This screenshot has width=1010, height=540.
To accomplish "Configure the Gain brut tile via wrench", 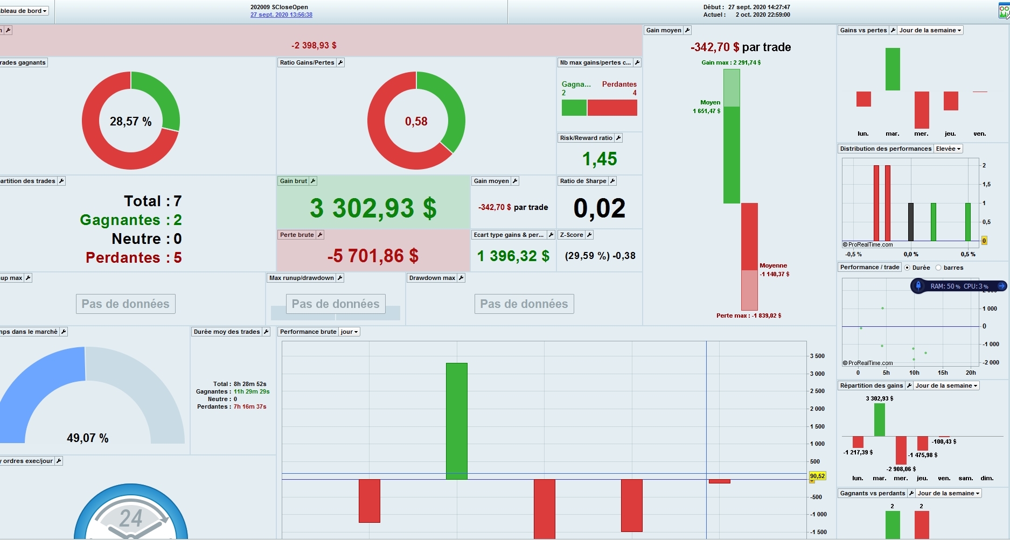I will [313, 181].
